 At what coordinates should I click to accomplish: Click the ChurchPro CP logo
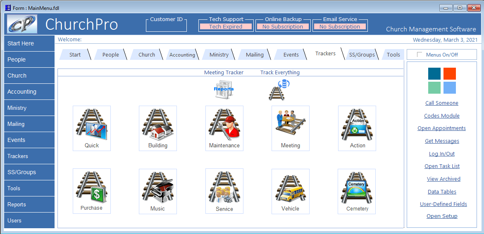point(22,24)
